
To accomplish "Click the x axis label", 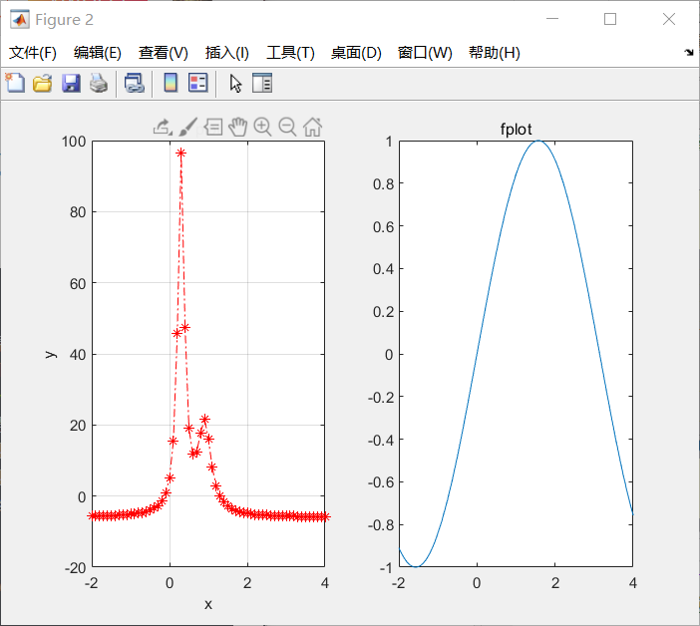I will [x=208, y=605].
